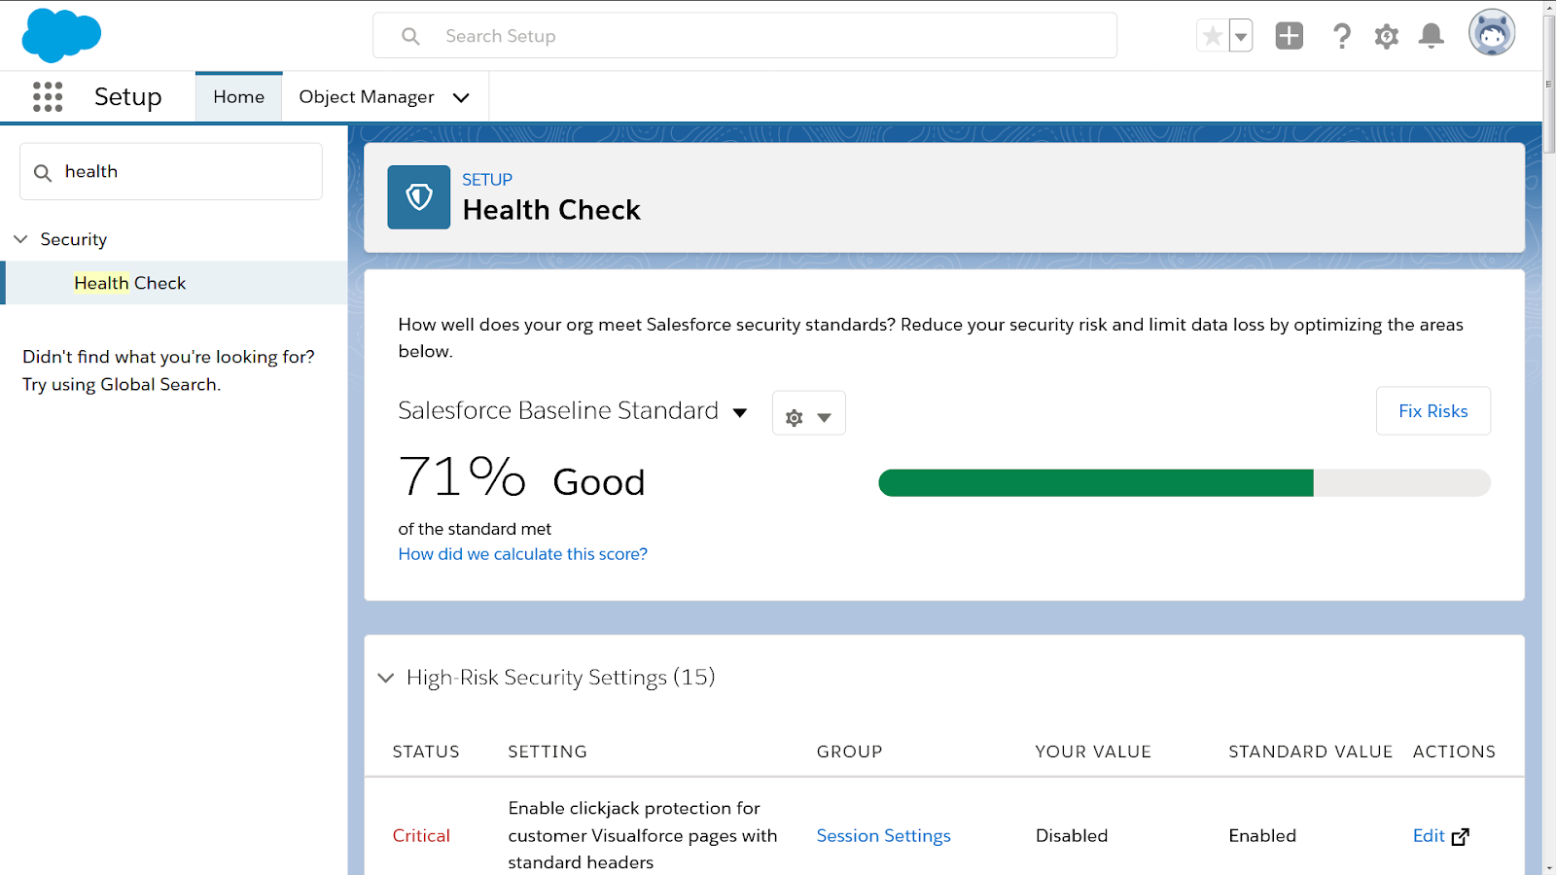
Task: Open the favorites list dropdown arrow
Action: click(x=1241, y=36)
